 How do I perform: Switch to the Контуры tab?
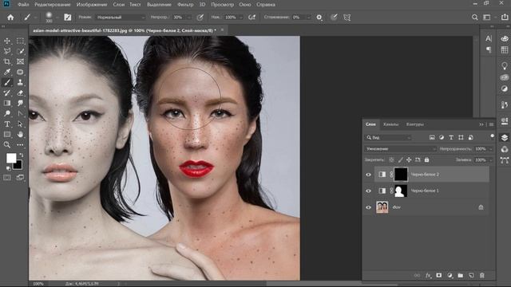click(414, 124)
